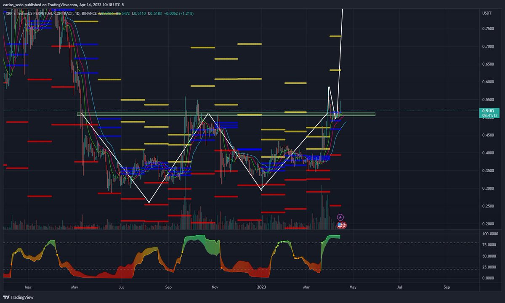
Task: Click the 0.7500 price axis label
Action: coord(488,29)
